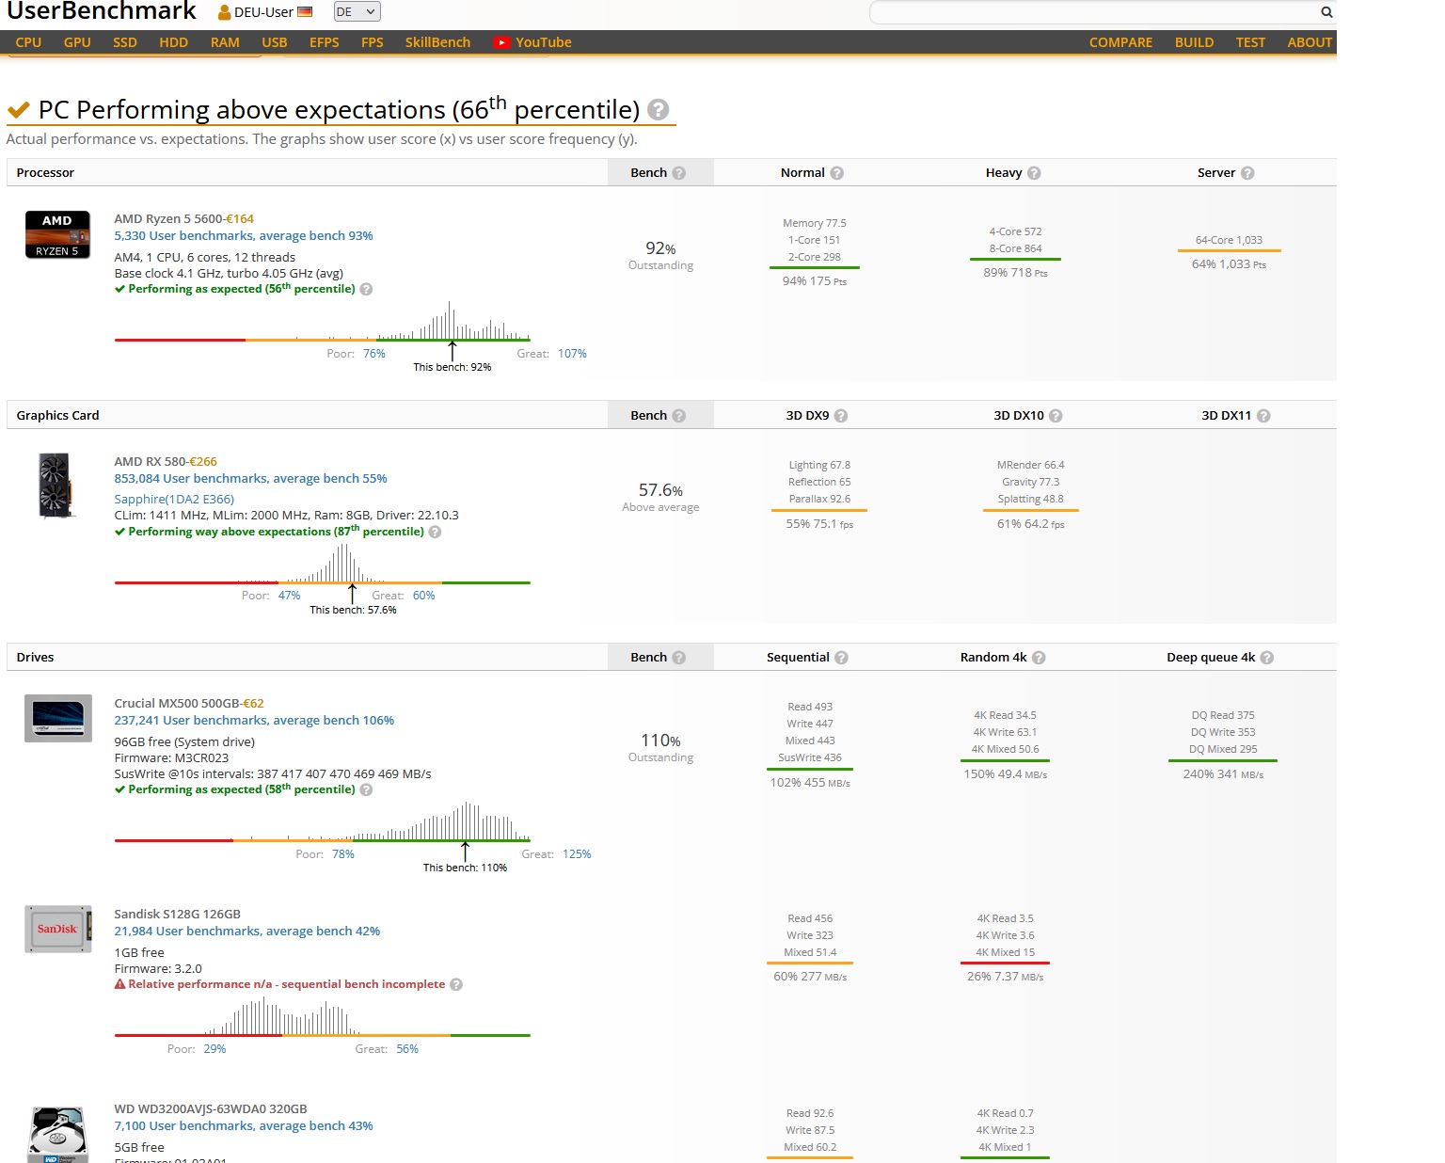Open the RAM menu
1445x1163 pixels.
pos(225,42)
